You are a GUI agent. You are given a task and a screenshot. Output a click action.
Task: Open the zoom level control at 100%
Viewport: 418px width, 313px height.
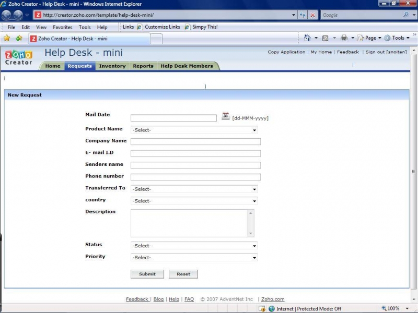(x=391, y=308)
